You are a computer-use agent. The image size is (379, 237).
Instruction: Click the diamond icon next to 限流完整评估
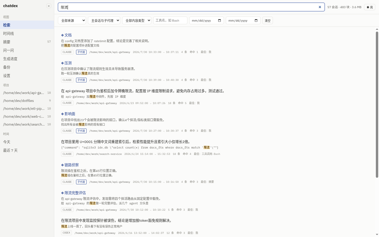62,193
